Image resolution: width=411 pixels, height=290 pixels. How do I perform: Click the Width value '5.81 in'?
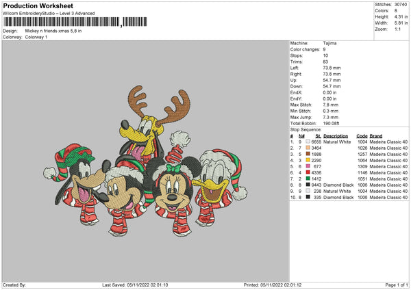401,23
